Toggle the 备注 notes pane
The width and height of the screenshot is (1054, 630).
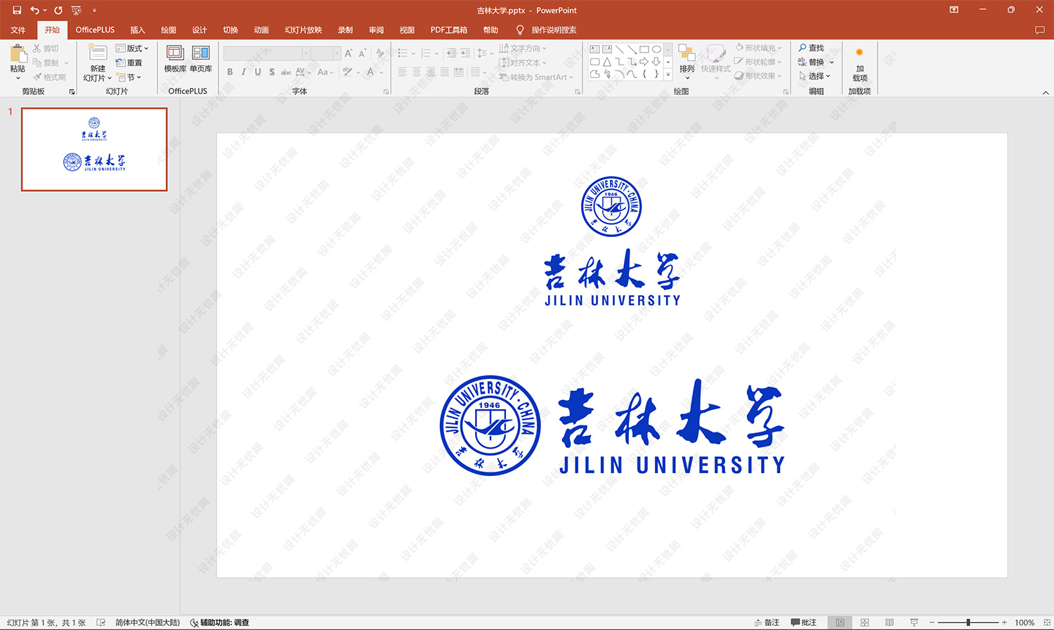[767, 622]
